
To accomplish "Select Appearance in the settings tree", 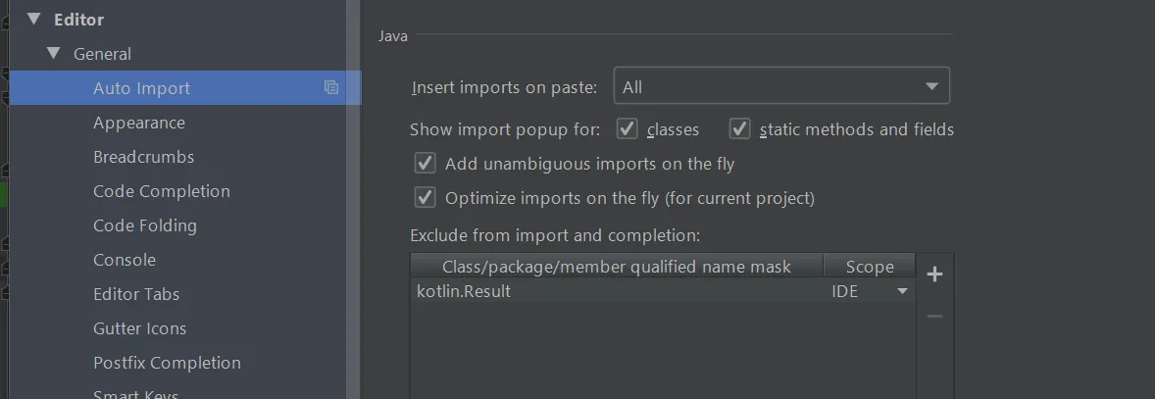I will 139,123.
